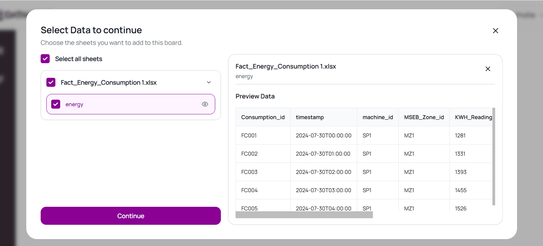This screenshot has height=246, width=543.
Task: Close the Select Data dialog
Action: point(495,31)
